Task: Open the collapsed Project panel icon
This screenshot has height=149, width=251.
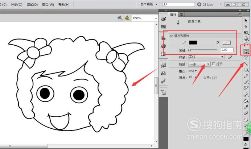Action: click(x=164, y=92)
